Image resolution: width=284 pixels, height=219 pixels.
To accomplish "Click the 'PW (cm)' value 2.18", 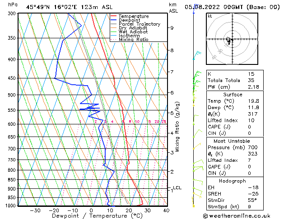I will pos(254,87).
